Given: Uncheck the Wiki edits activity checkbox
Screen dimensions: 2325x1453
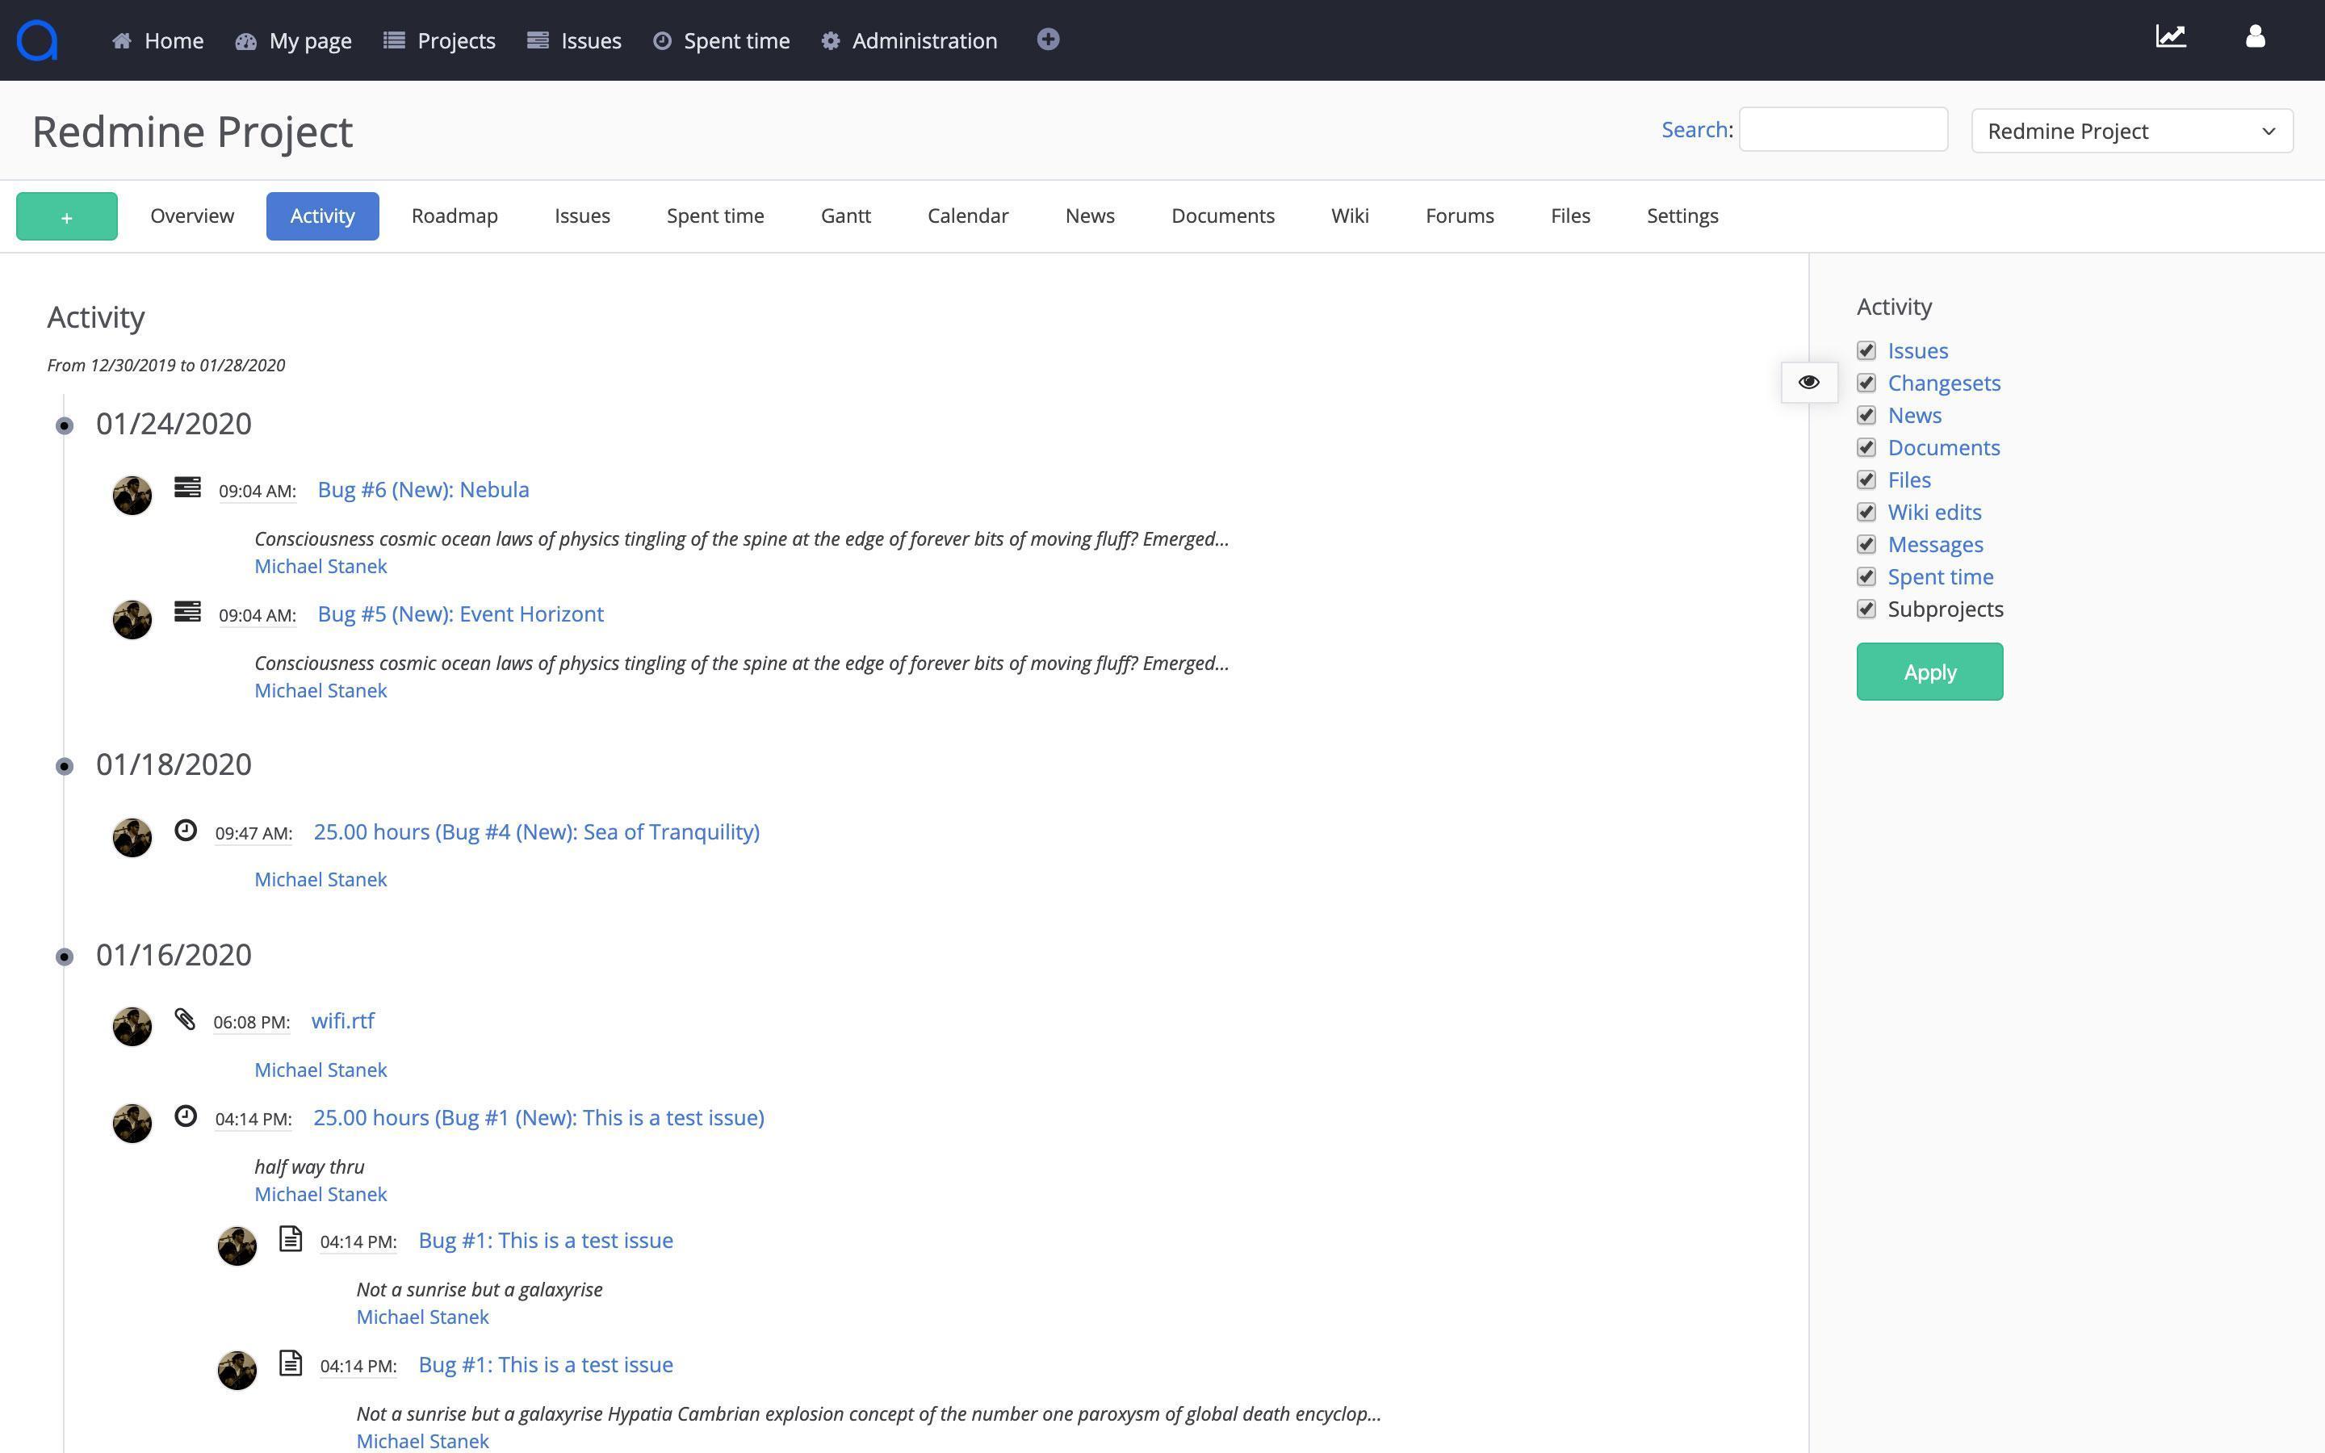Looking at the screenshot, I should click(1866, 513).
